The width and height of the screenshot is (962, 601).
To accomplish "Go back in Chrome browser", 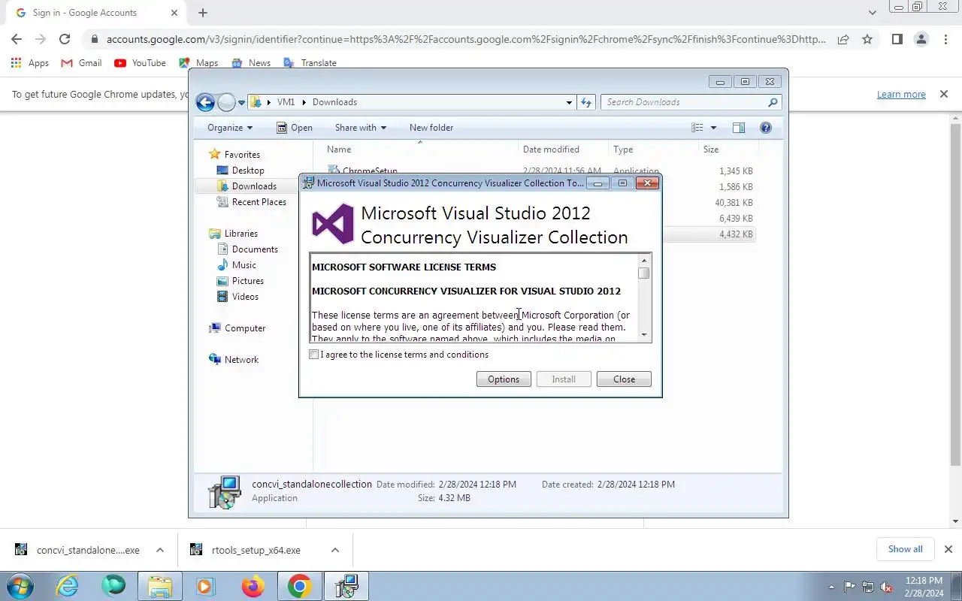I will click(17, 39).
